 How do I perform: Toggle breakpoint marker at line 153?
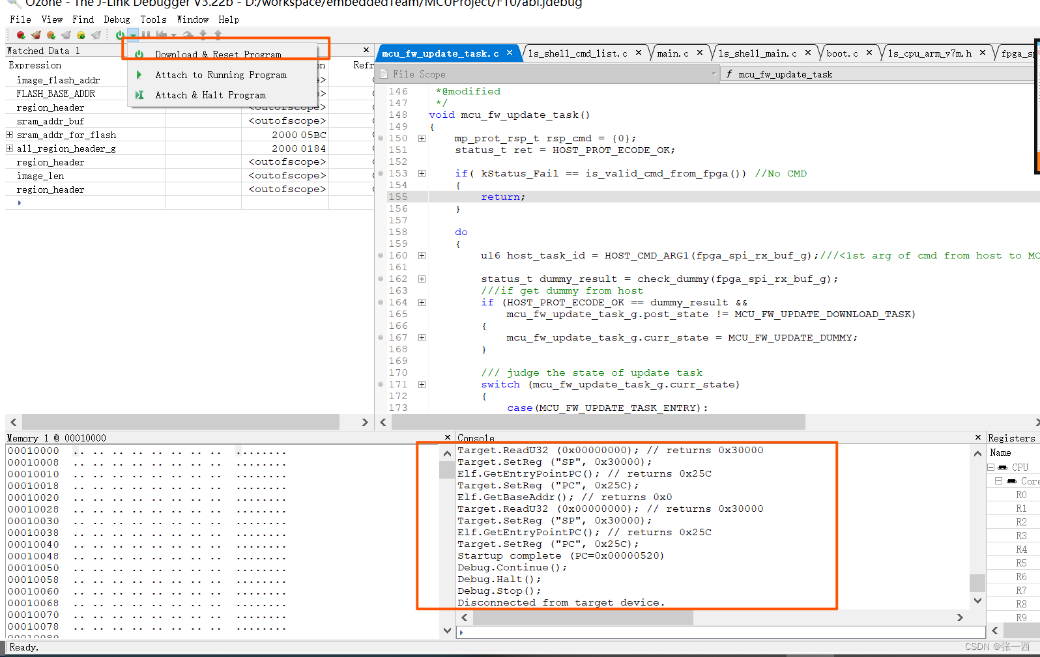click(381, 173)
